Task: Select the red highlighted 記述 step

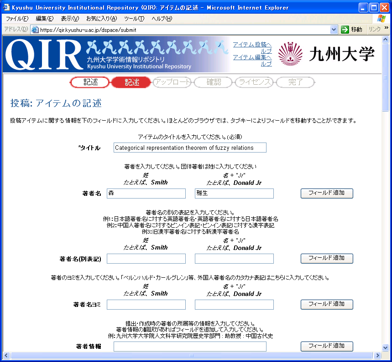Action: click(x=131, y=82)
